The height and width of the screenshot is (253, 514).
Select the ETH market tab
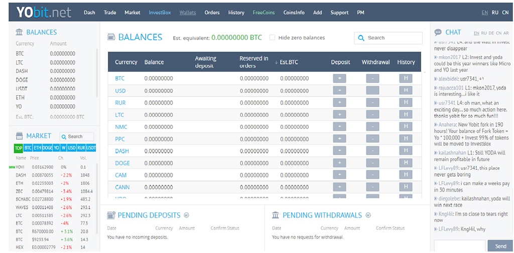click(37, 148)
